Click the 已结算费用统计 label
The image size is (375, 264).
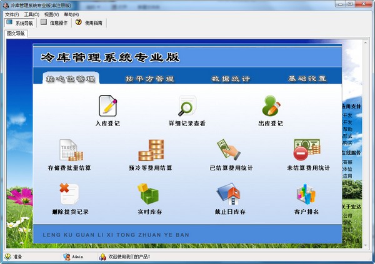coord(231,168)
